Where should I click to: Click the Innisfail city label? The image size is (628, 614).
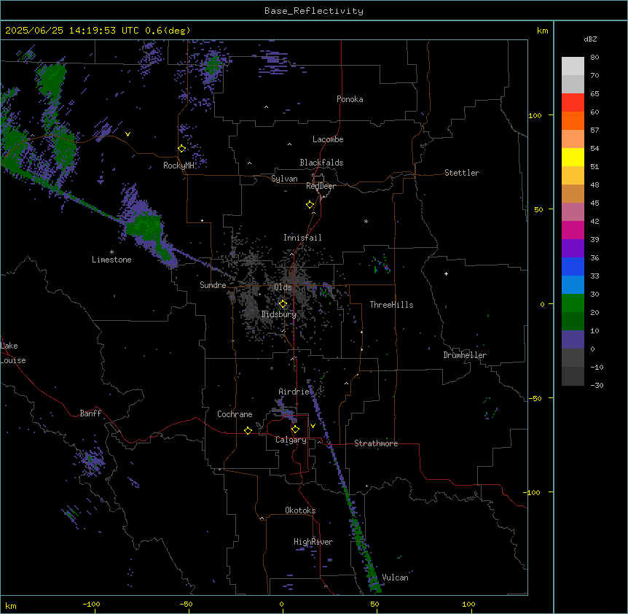coord(302,238)
